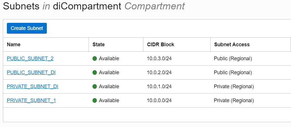291x127 pixels.
Task: Click the Subnet Access column header
Action: click(x=232, y=45)
